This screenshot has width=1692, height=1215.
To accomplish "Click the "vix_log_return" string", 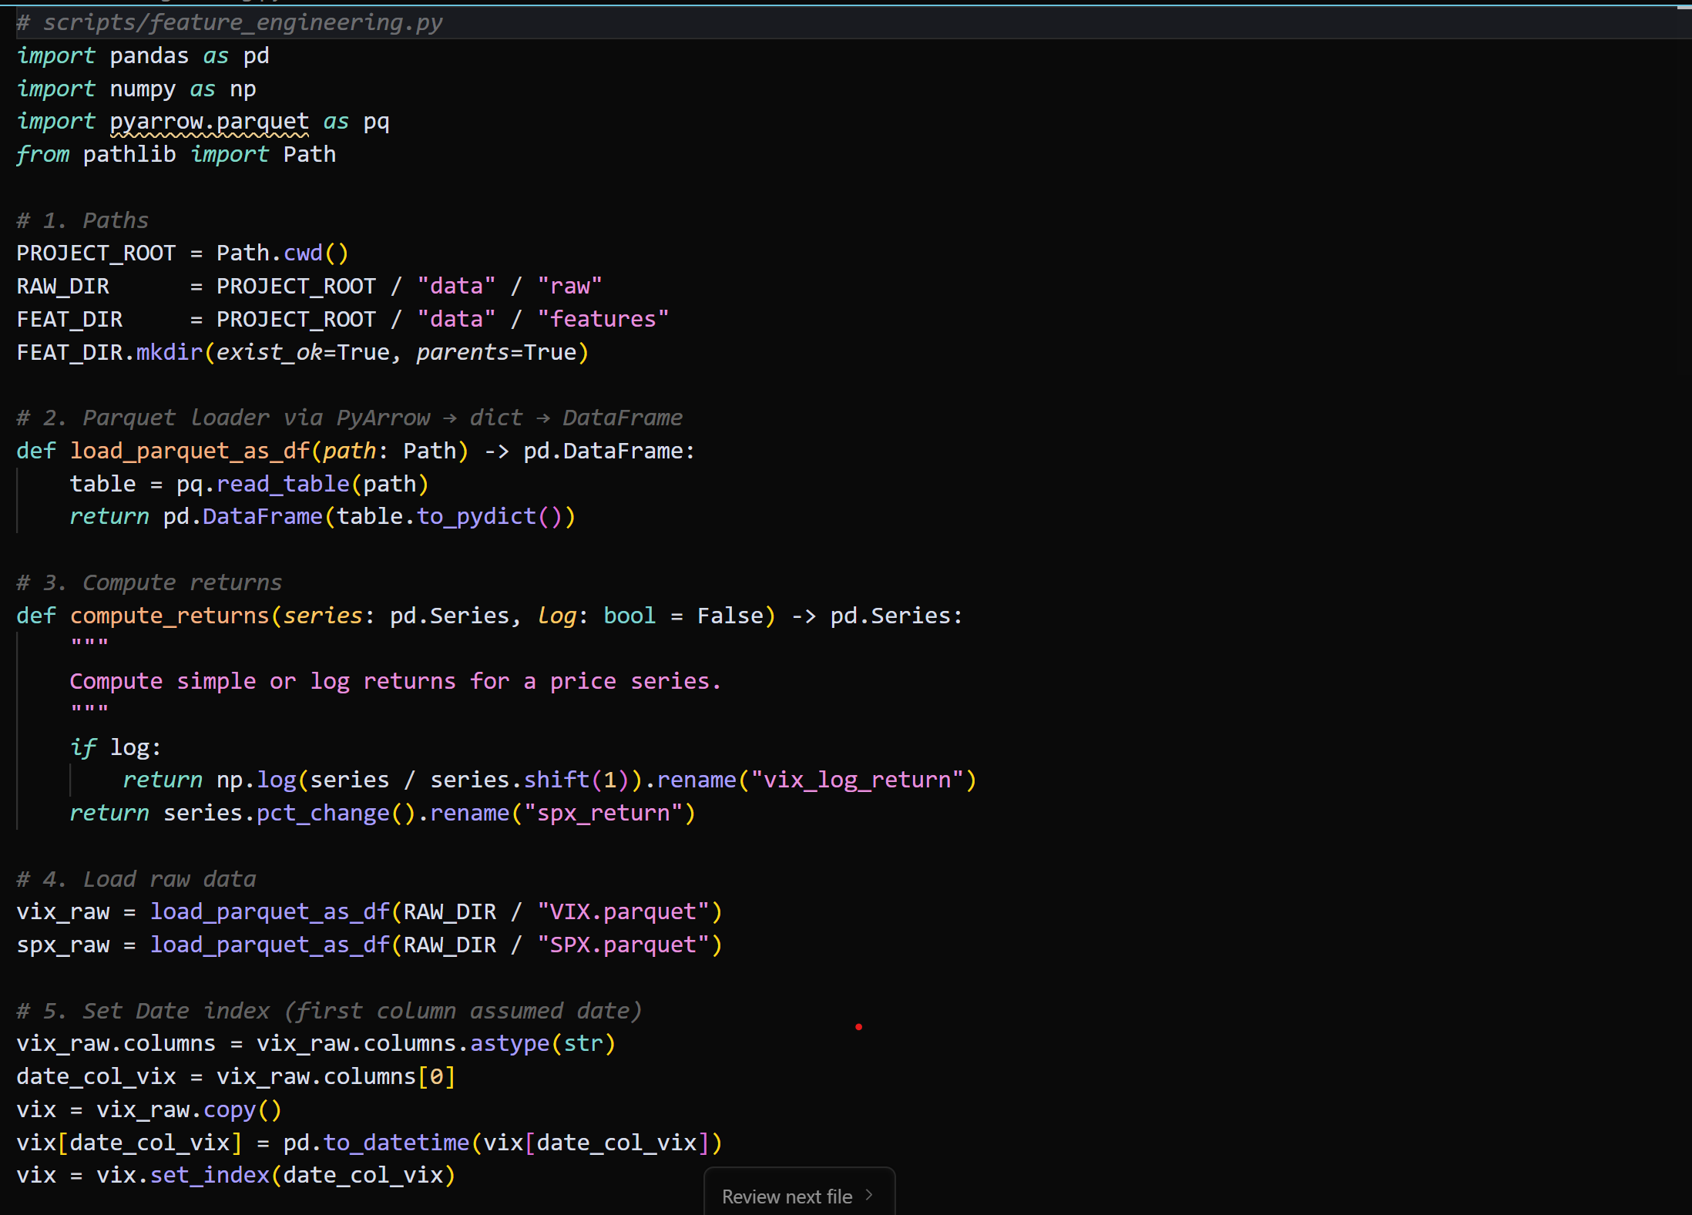I will pos(858,780).
